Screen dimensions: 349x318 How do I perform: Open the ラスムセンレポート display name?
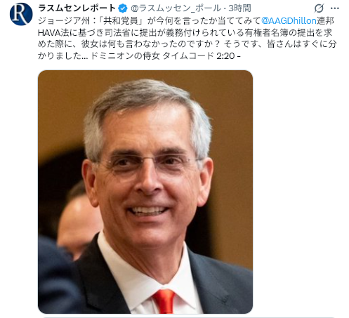point(77,8)
